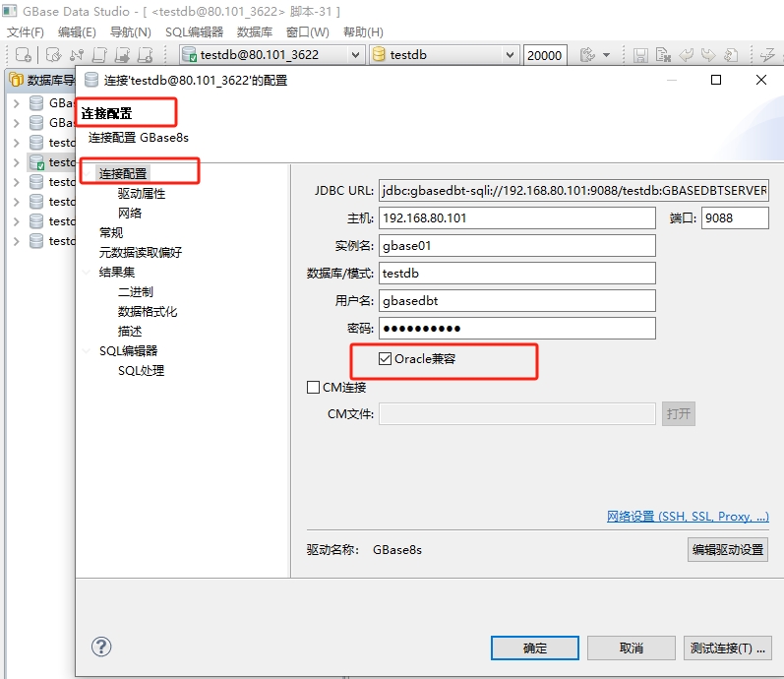Click the 端口 field showing 9088
Viewport: 784px width, 679px height.
click(x=735, y=218)
